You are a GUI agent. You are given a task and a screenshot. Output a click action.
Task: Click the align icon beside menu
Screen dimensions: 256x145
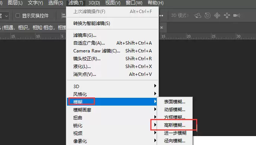tap(64, 16)
